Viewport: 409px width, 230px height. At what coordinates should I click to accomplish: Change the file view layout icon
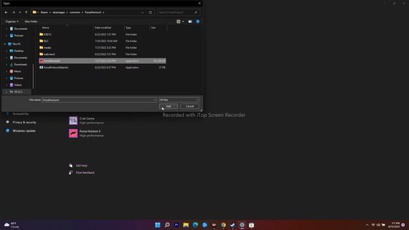pyautogui.click(x=178, y=21)
